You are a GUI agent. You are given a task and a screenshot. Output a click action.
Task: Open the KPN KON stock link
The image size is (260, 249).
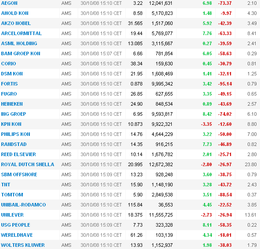[x=11, y=125]
